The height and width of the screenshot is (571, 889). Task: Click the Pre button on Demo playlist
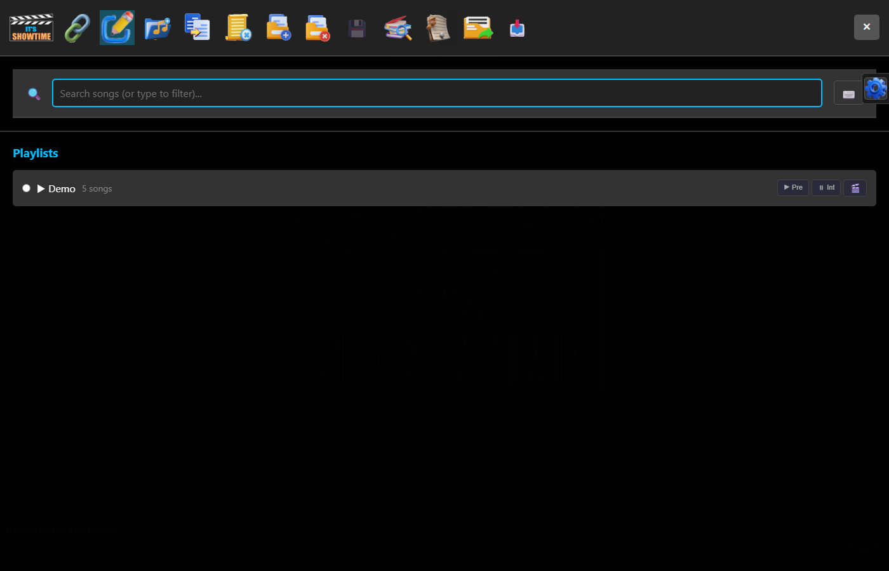coord(793,188)
